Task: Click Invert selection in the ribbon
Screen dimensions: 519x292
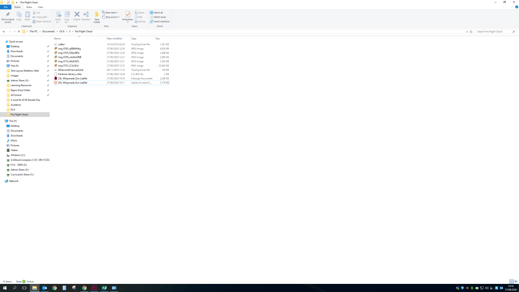Action: tap(161, 21)
